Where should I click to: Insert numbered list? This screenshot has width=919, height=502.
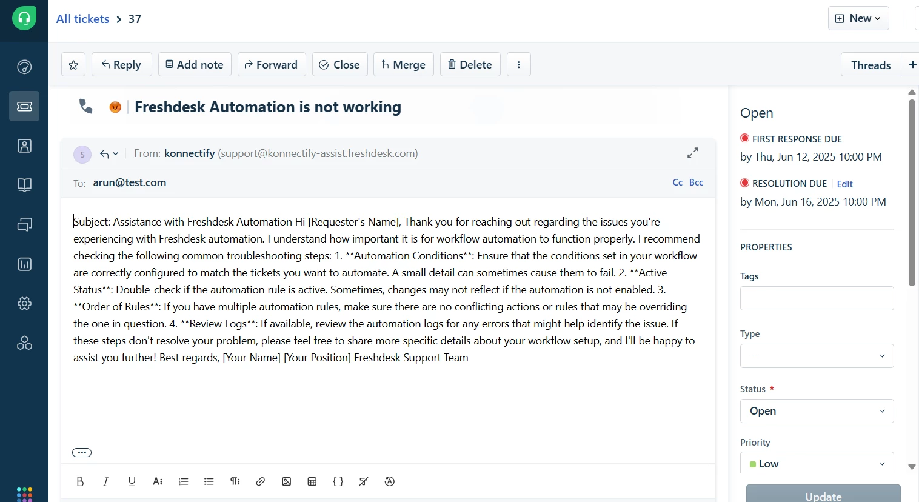point(184,481)
